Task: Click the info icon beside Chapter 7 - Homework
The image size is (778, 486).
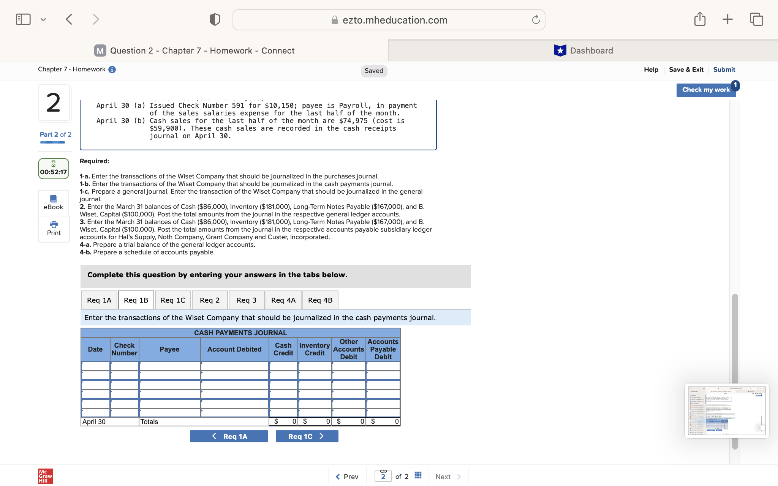Action: 111,69
